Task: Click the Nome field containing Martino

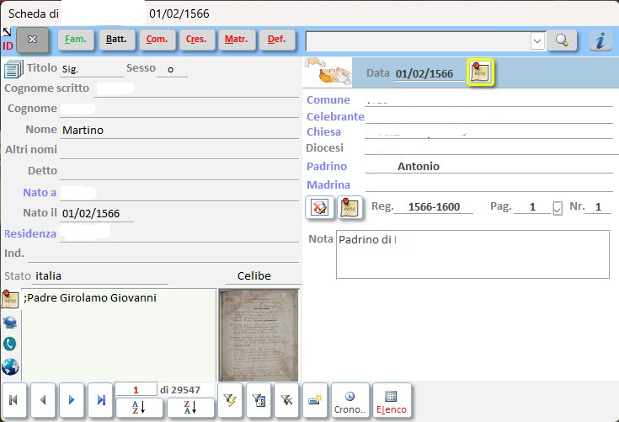Action: 179,131
